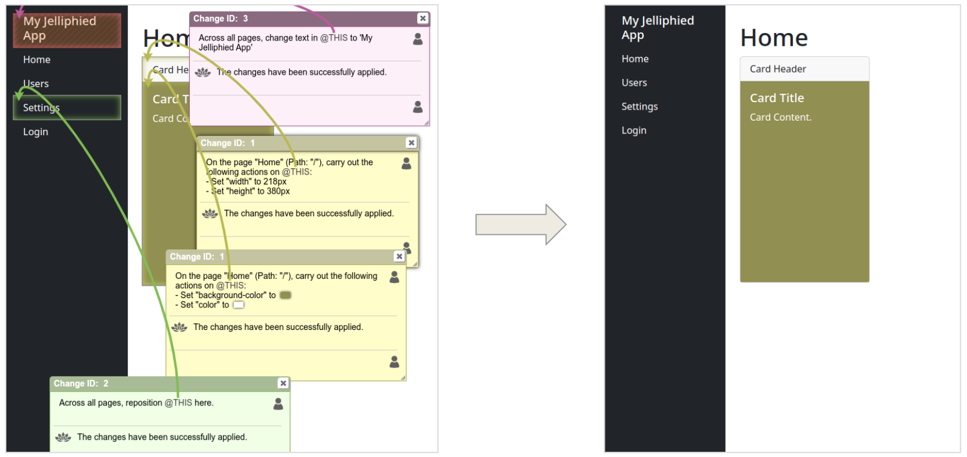Close the pink Change ID: 3 note
This screenshot has height=457, width=967.
click(423, 19)
